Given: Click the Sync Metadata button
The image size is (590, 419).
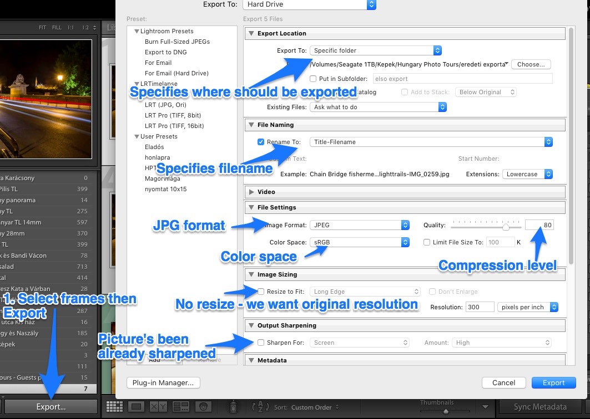Looking at the screenshot, I should click(x=540, y=407).
